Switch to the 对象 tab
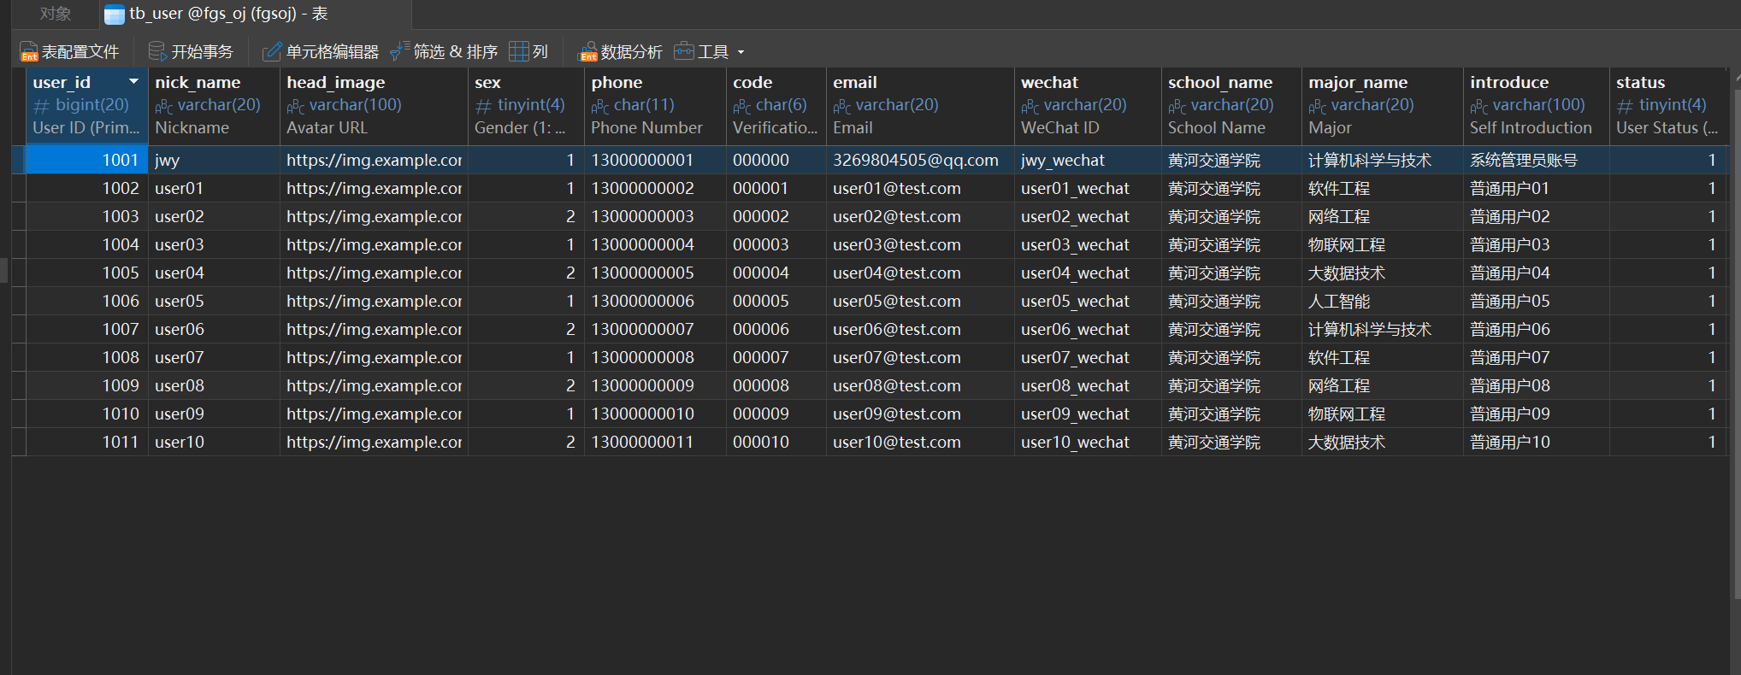Viewport: 1741px width, 675px height. (55, 14)
